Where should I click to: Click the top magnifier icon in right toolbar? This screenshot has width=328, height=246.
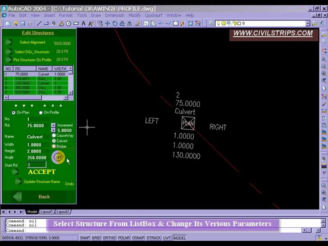tap(324, 59)
